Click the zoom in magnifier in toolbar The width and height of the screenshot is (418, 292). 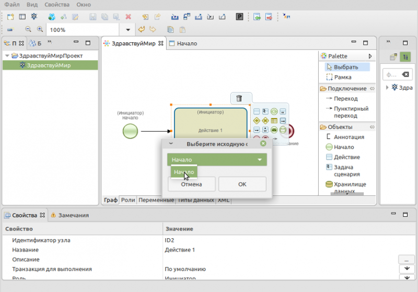pos(40,30)
